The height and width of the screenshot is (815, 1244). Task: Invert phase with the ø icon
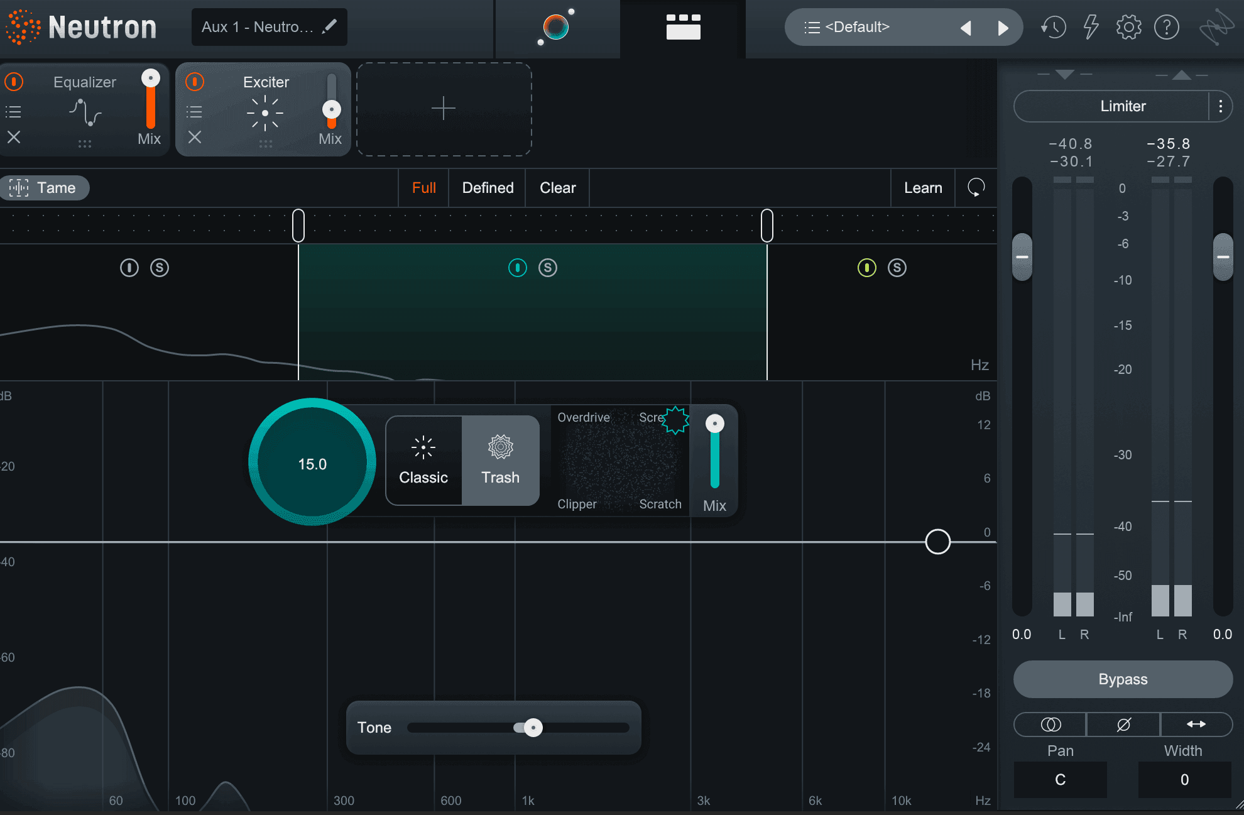coord(1123,725)
